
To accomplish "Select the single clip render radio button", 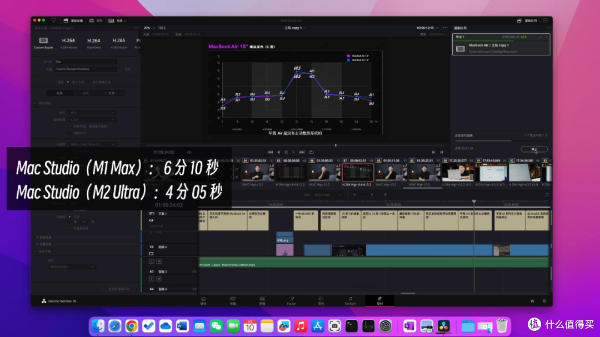I will pyautogui.click(x=68, y=82).
